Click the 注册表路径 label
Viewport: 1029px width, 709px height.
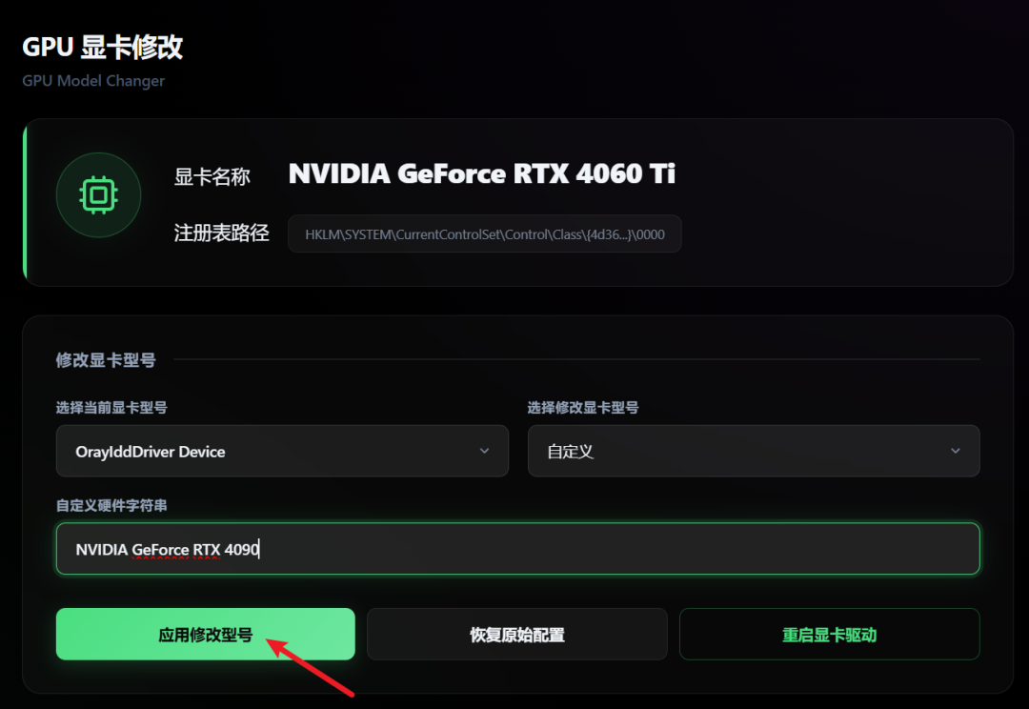[221, 233]
